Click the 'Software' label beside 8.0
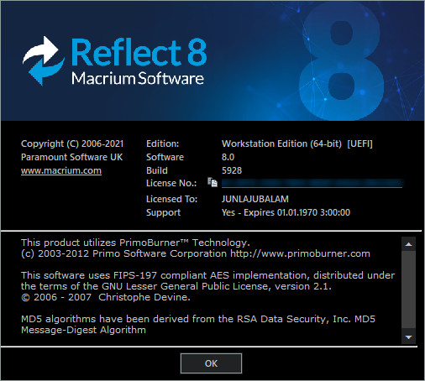This screenshot has height=381, width=425. tap(165, 157)
